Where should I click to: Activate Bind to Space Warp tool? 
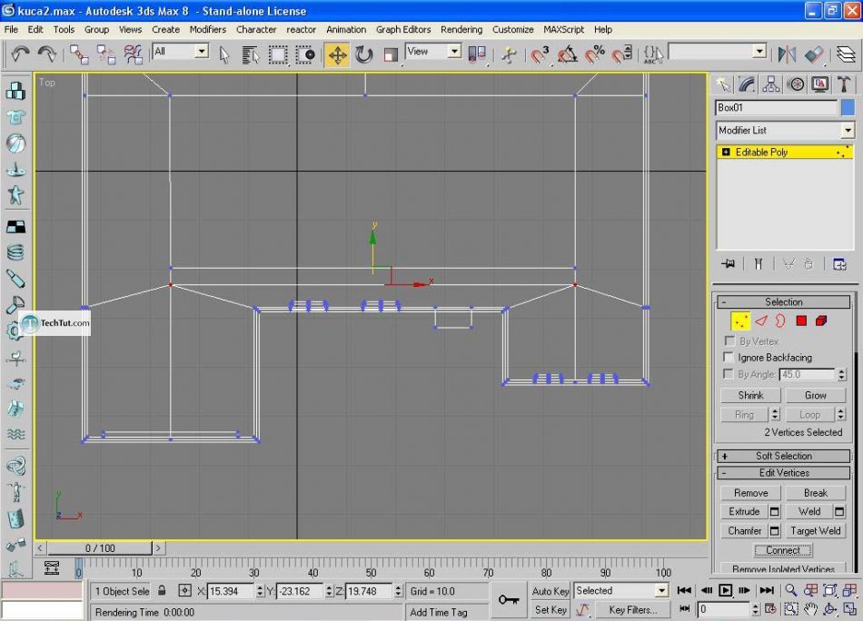pyautogui.click(x=134, y=54)
